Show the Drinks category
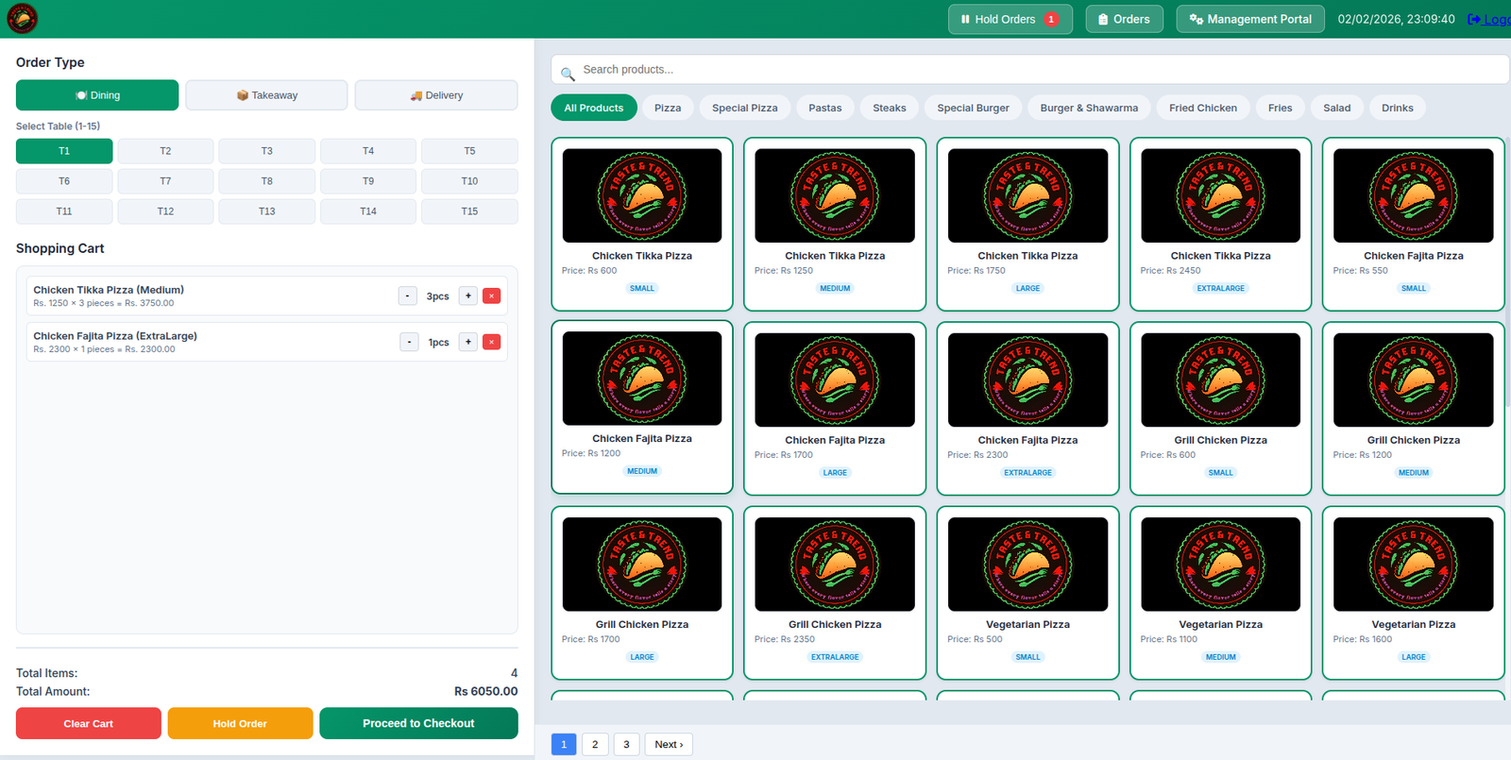1511x760 pixels. tap(1397, 108)
